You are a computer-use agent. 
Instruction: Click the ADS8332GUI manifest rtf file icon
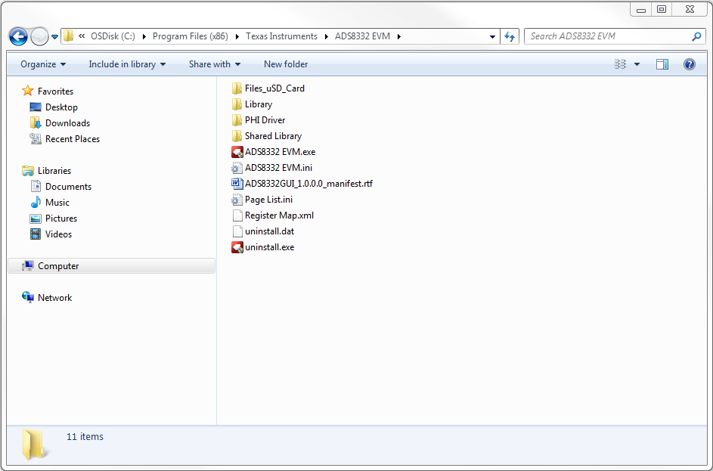[237, 184]
